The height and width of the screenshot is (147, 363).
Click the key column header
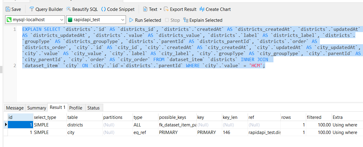209,117
